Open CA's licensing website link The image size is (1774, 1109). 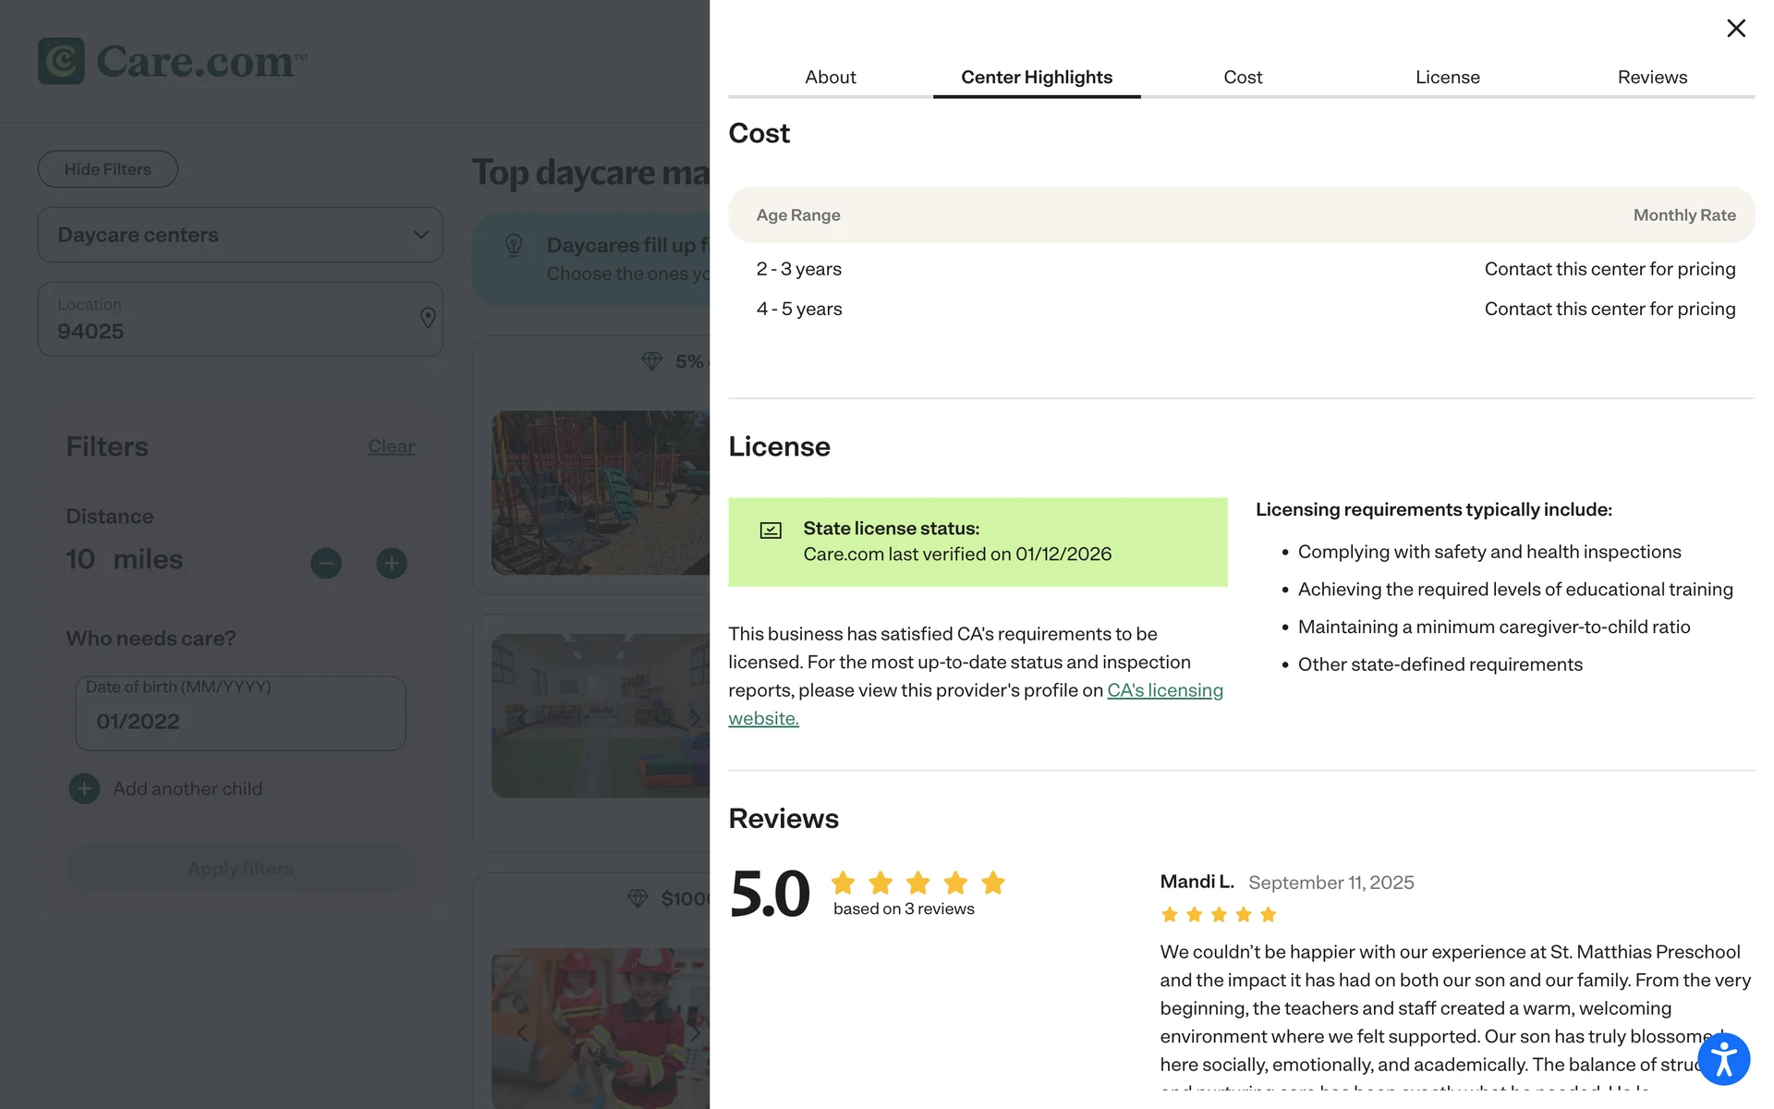(x=1164, y=690)
